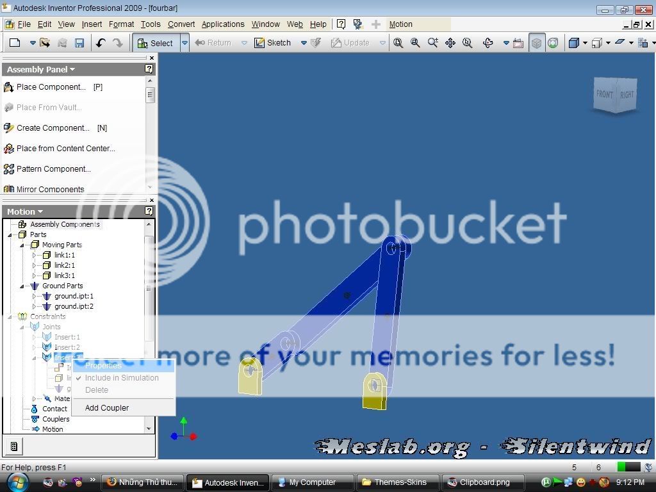This screenshot has height=492, width=656.
Task: Click the Couplers icon in Motion tree
Action: 35,419
